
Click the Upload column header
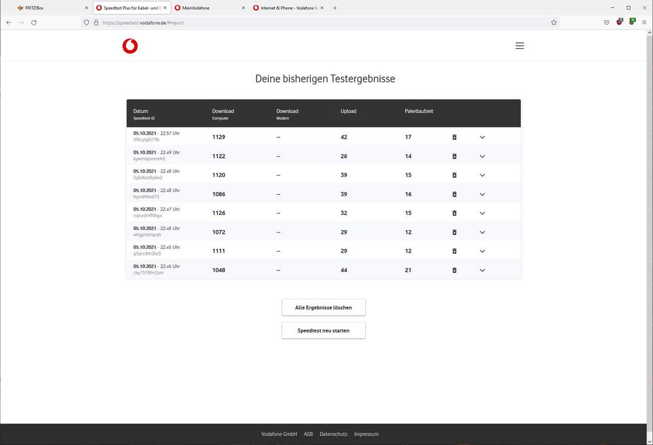(x=349, y=111)
